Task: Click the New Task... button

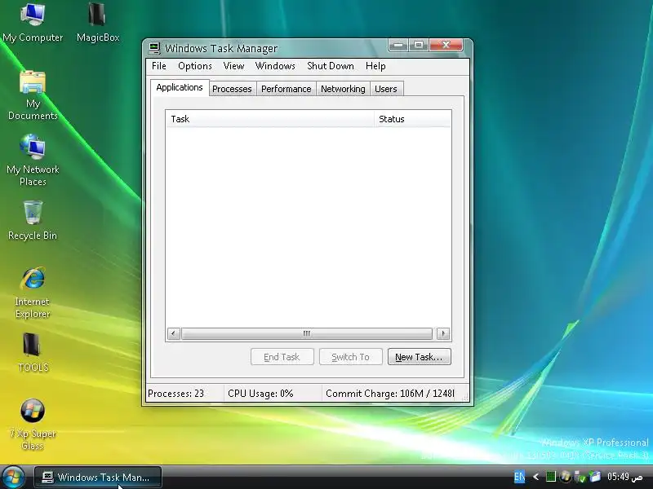Action: [x=419, y=357]
